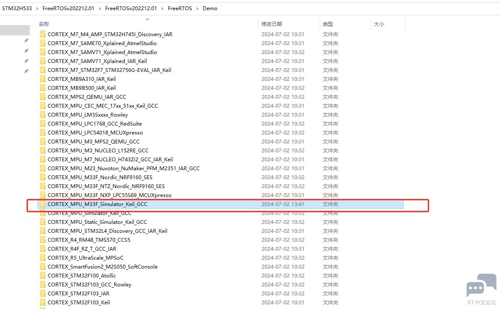Select CORTEX_STM32F103_Keil folder name

tap(79, 302)
